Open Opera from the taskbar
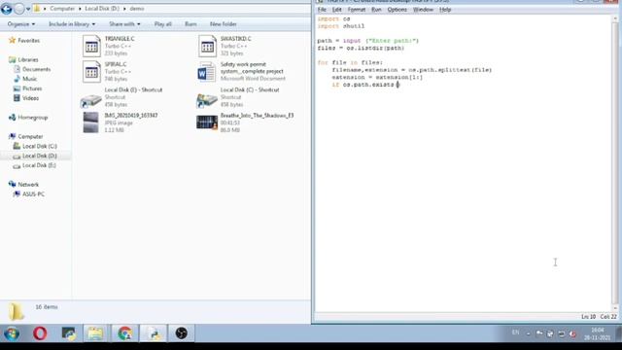 click(x=40, y=333)
